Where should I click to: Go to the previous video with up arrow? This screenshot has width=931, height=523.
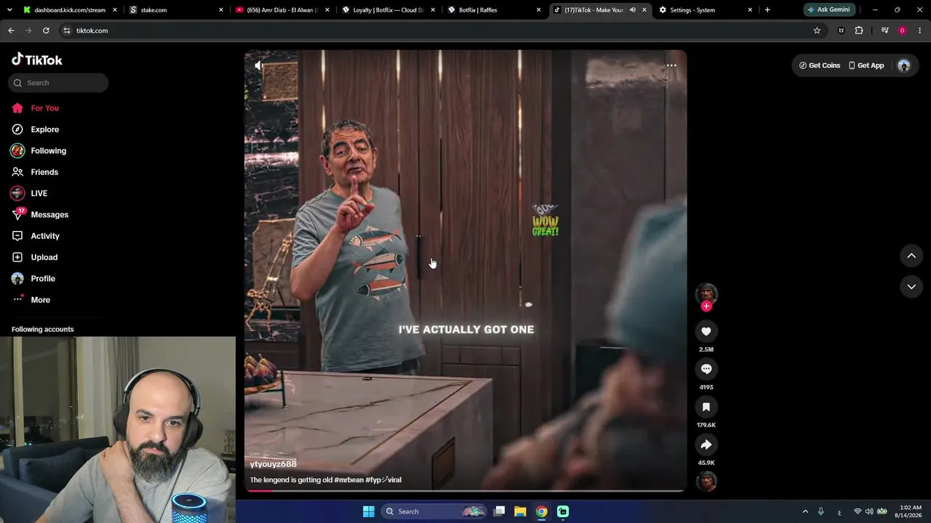(x=911, y=256)
